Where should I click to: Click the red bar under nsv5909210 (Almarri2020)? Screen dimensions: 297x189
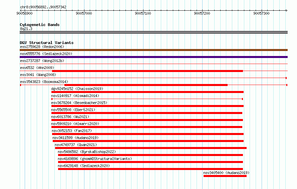click(x=147, y=127)
